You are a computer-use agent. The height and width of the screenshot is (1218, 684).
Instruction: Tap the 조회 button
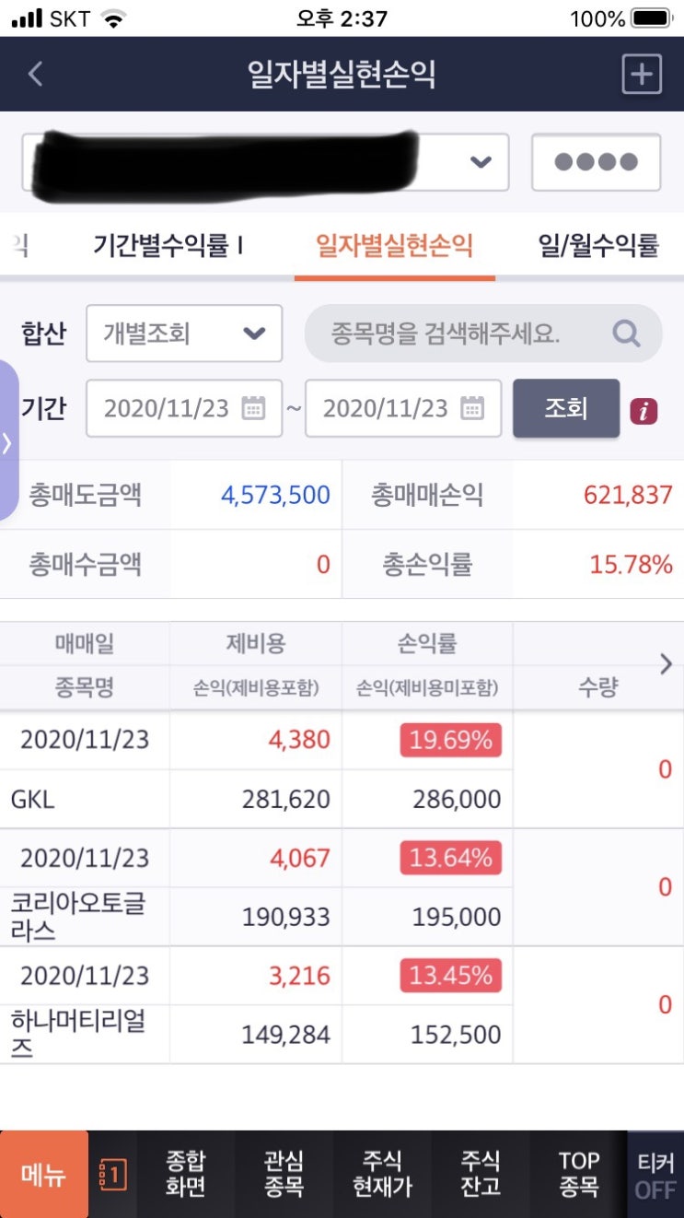click(566, 408)
